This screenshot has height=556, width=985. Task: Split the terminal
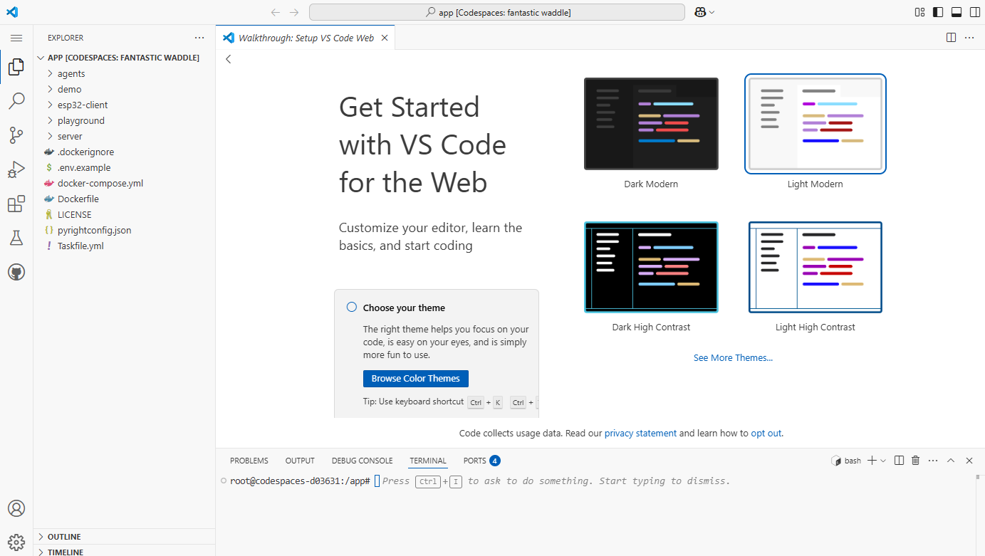pos(899,461)
